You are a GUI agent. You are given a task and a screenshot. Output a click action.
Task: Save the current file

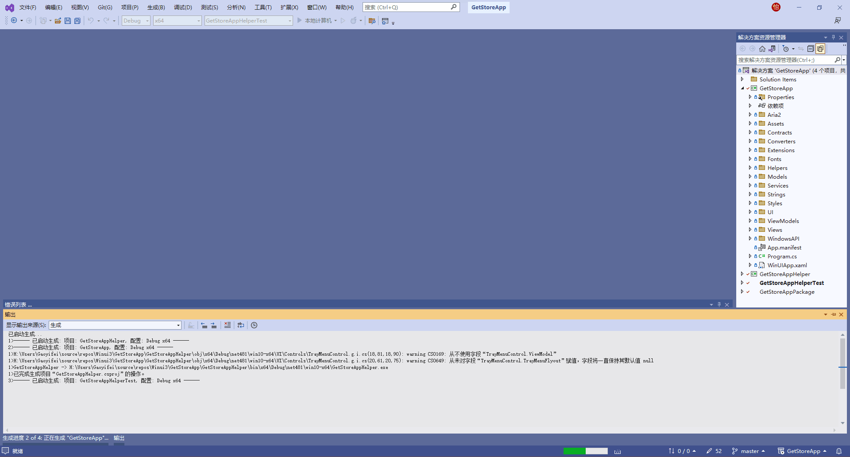(x=68, y=21)
